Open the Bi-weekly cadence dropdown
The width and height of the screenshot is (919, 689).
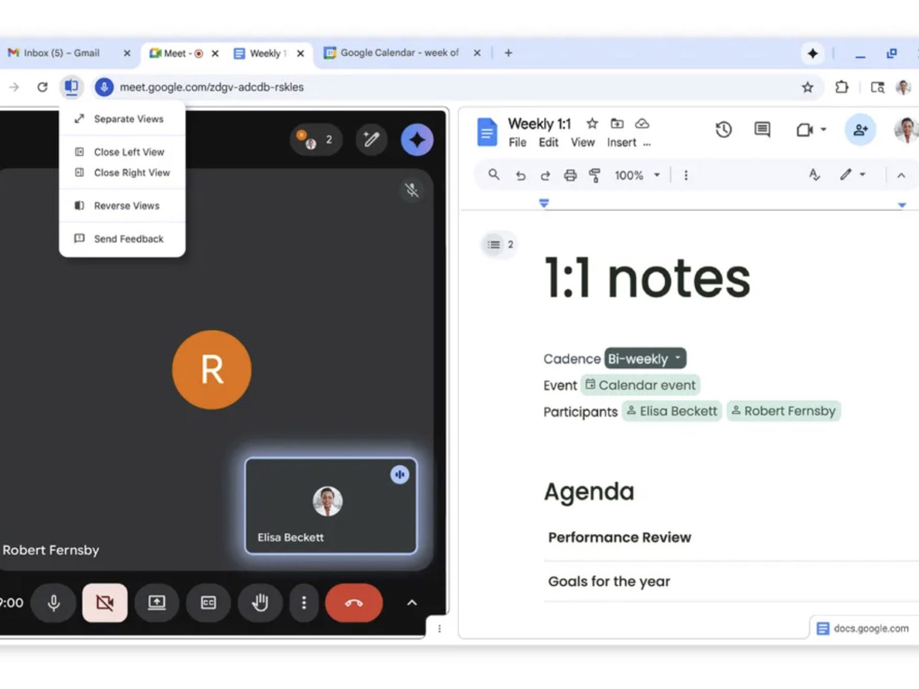pos(645,358)
